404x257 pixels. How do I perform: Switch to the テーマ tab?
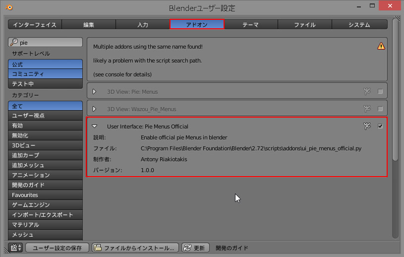coord(251,24)
